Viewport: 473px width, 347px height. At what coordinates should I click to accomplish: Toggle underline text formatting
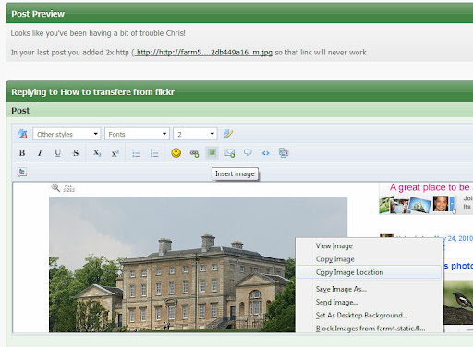coord(57,153)
